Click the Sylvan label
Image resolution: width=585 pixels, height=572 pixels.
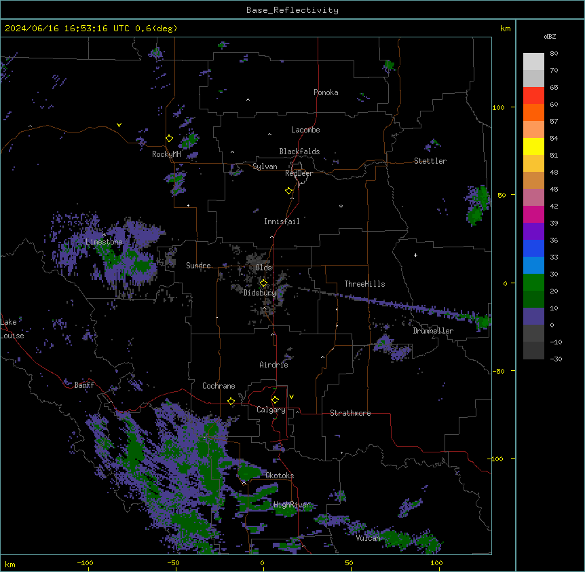265,166
